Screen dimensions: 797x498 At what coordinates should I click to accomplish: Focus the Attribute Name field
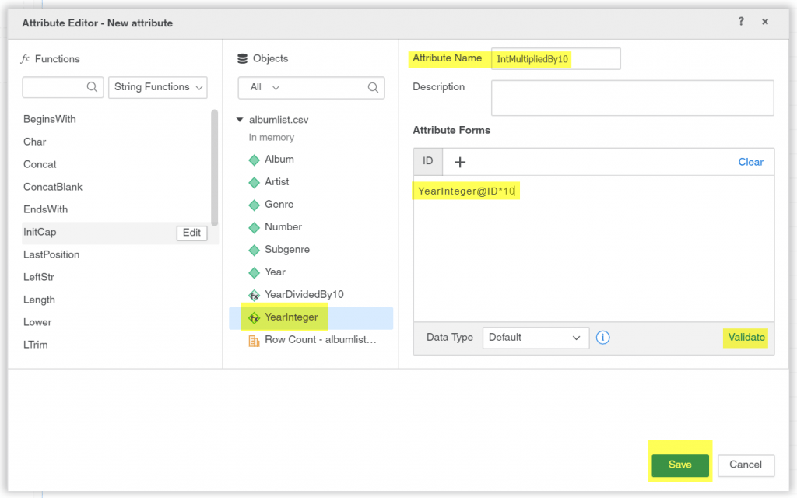[556, 59]
